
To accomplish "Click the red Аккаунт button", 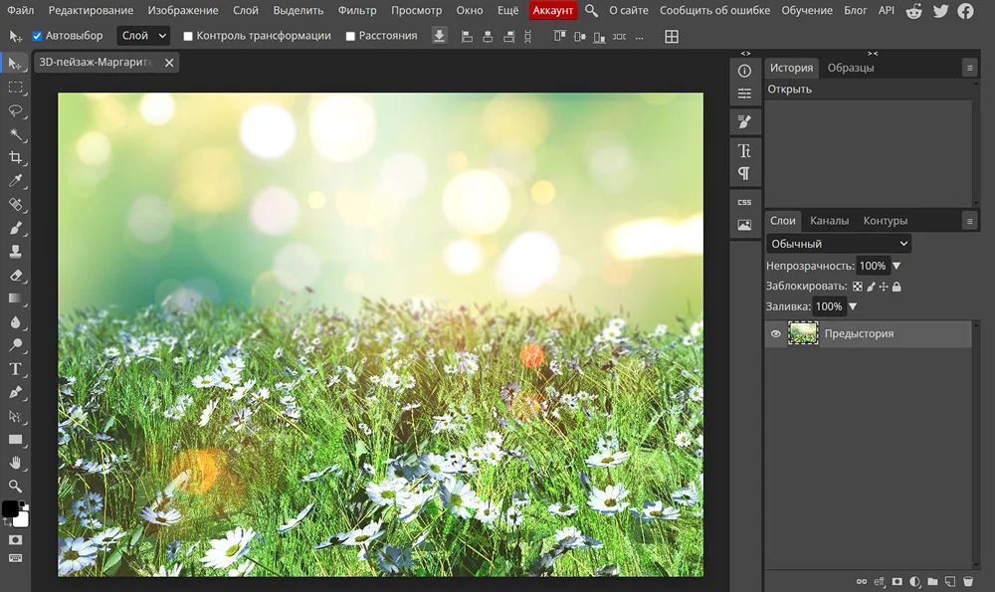I will pyautogui.click(x=552, y=11).
